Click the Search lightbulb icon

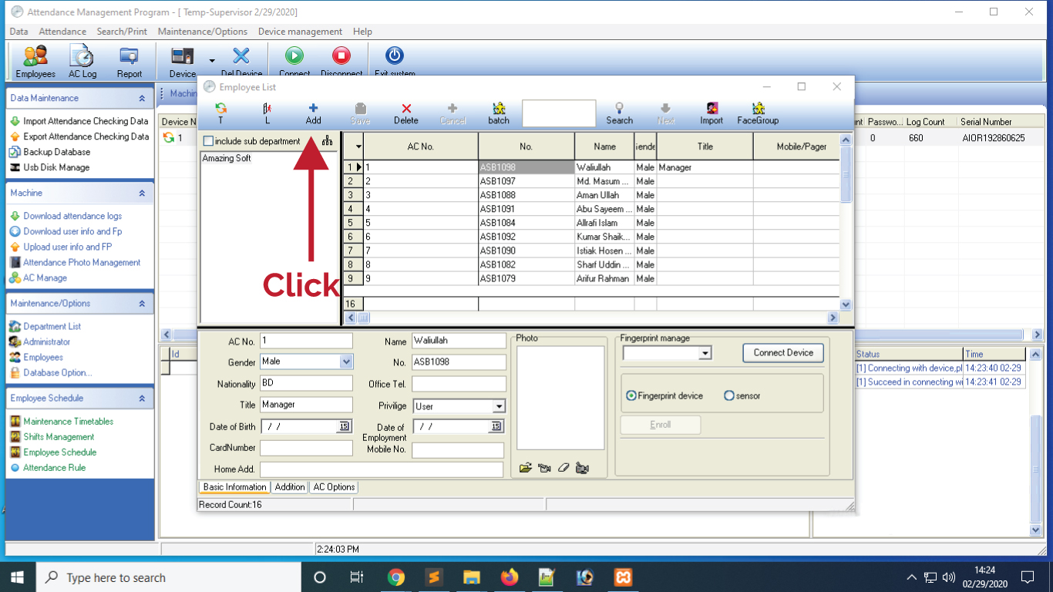(619, 109)
